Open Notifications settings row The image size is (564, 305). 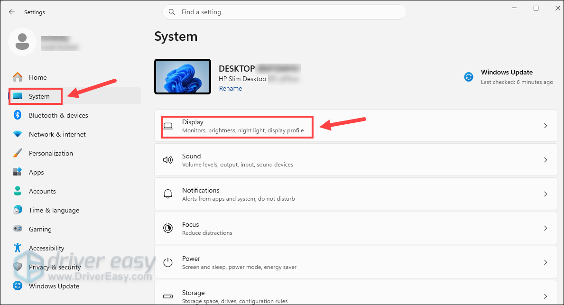355,194
